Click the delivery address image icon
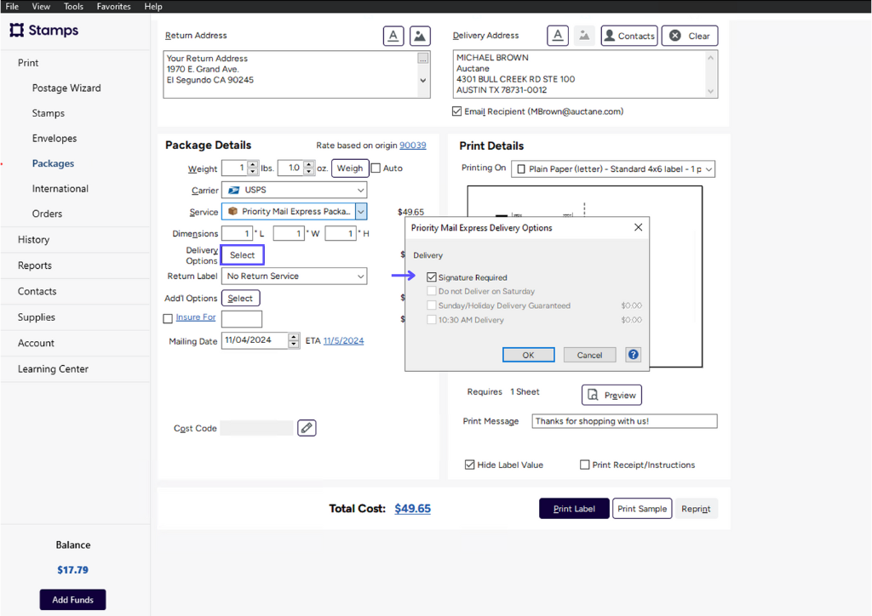 coord(584,36)
